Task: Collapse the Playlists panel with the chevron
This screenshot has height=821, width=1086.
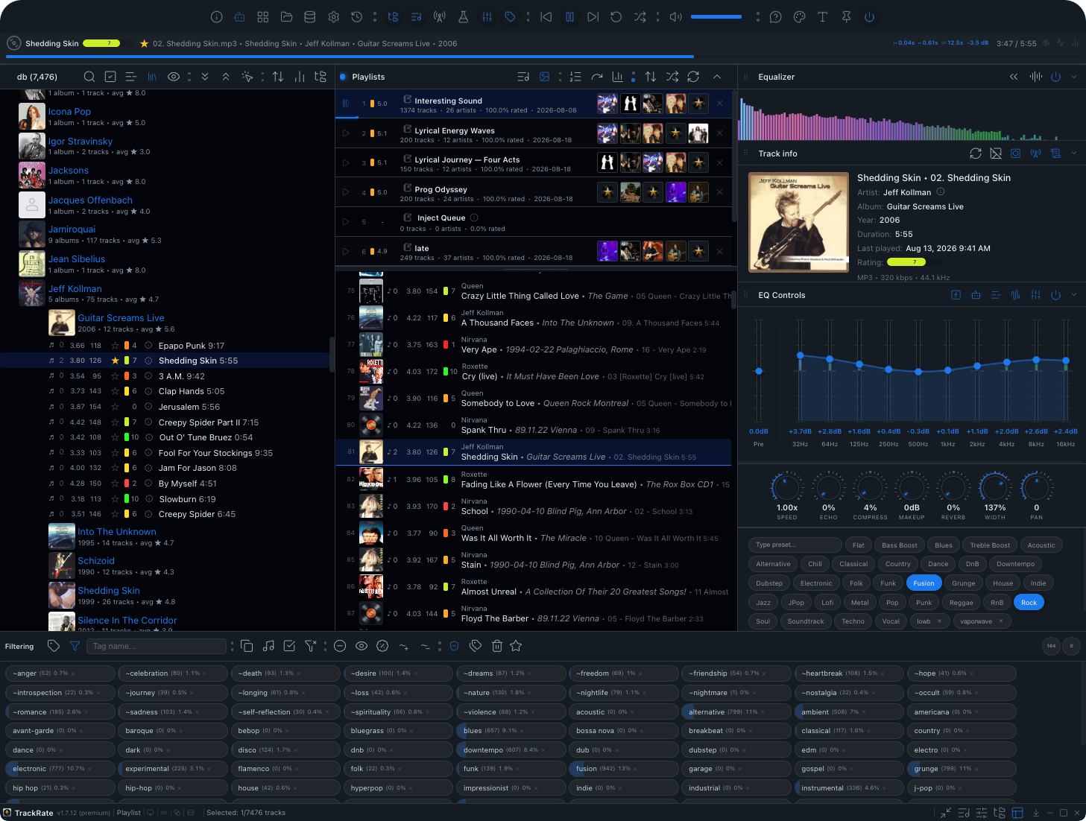Action: [x=717, y=77]
